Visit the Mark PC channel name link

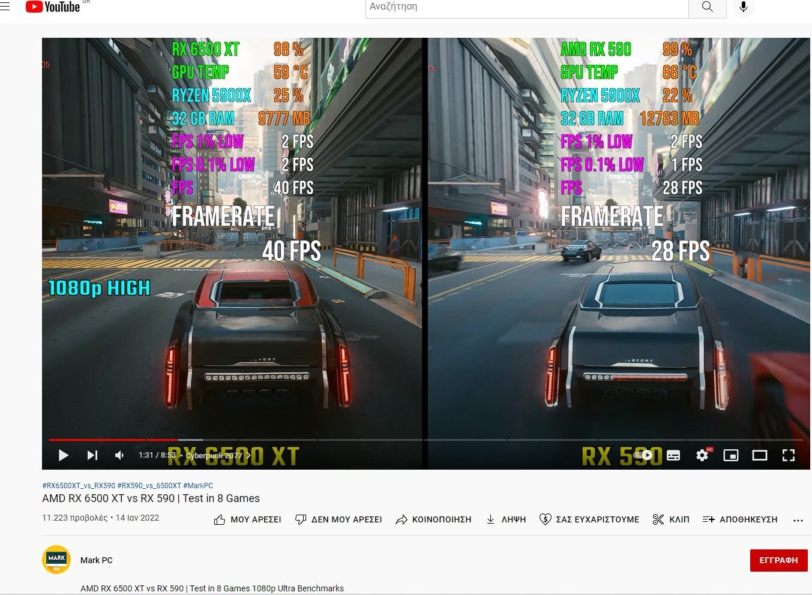[x=97, y=560]
